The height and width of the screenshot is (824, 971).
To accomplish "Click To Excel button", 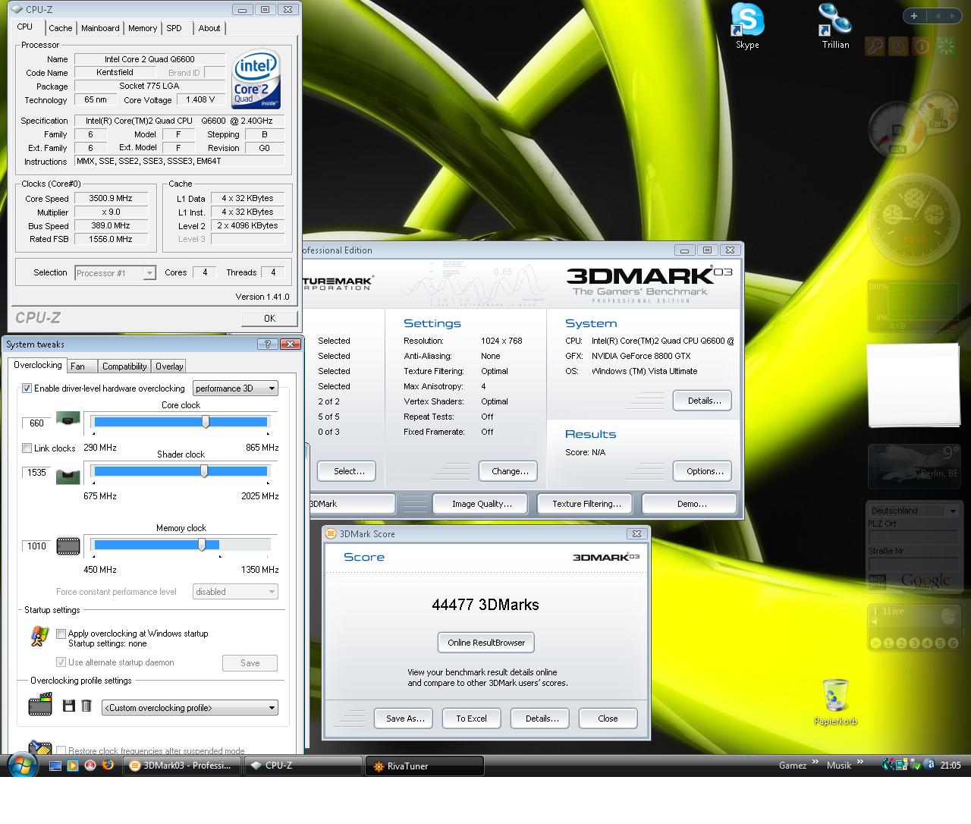I will point(471,719).
